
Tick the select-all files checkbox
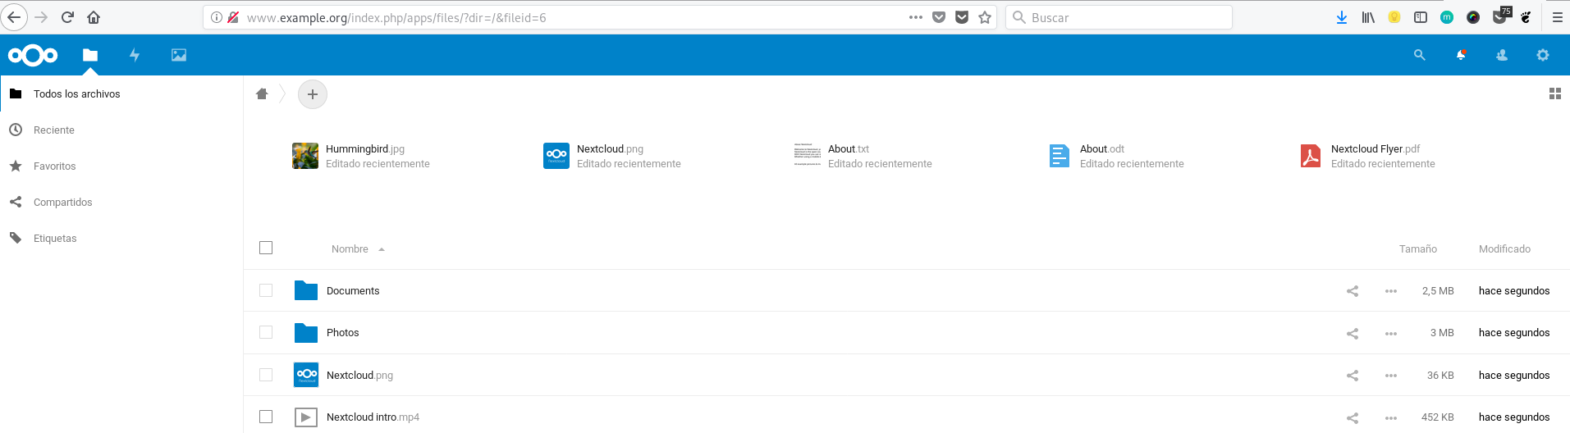click(266, 248)
